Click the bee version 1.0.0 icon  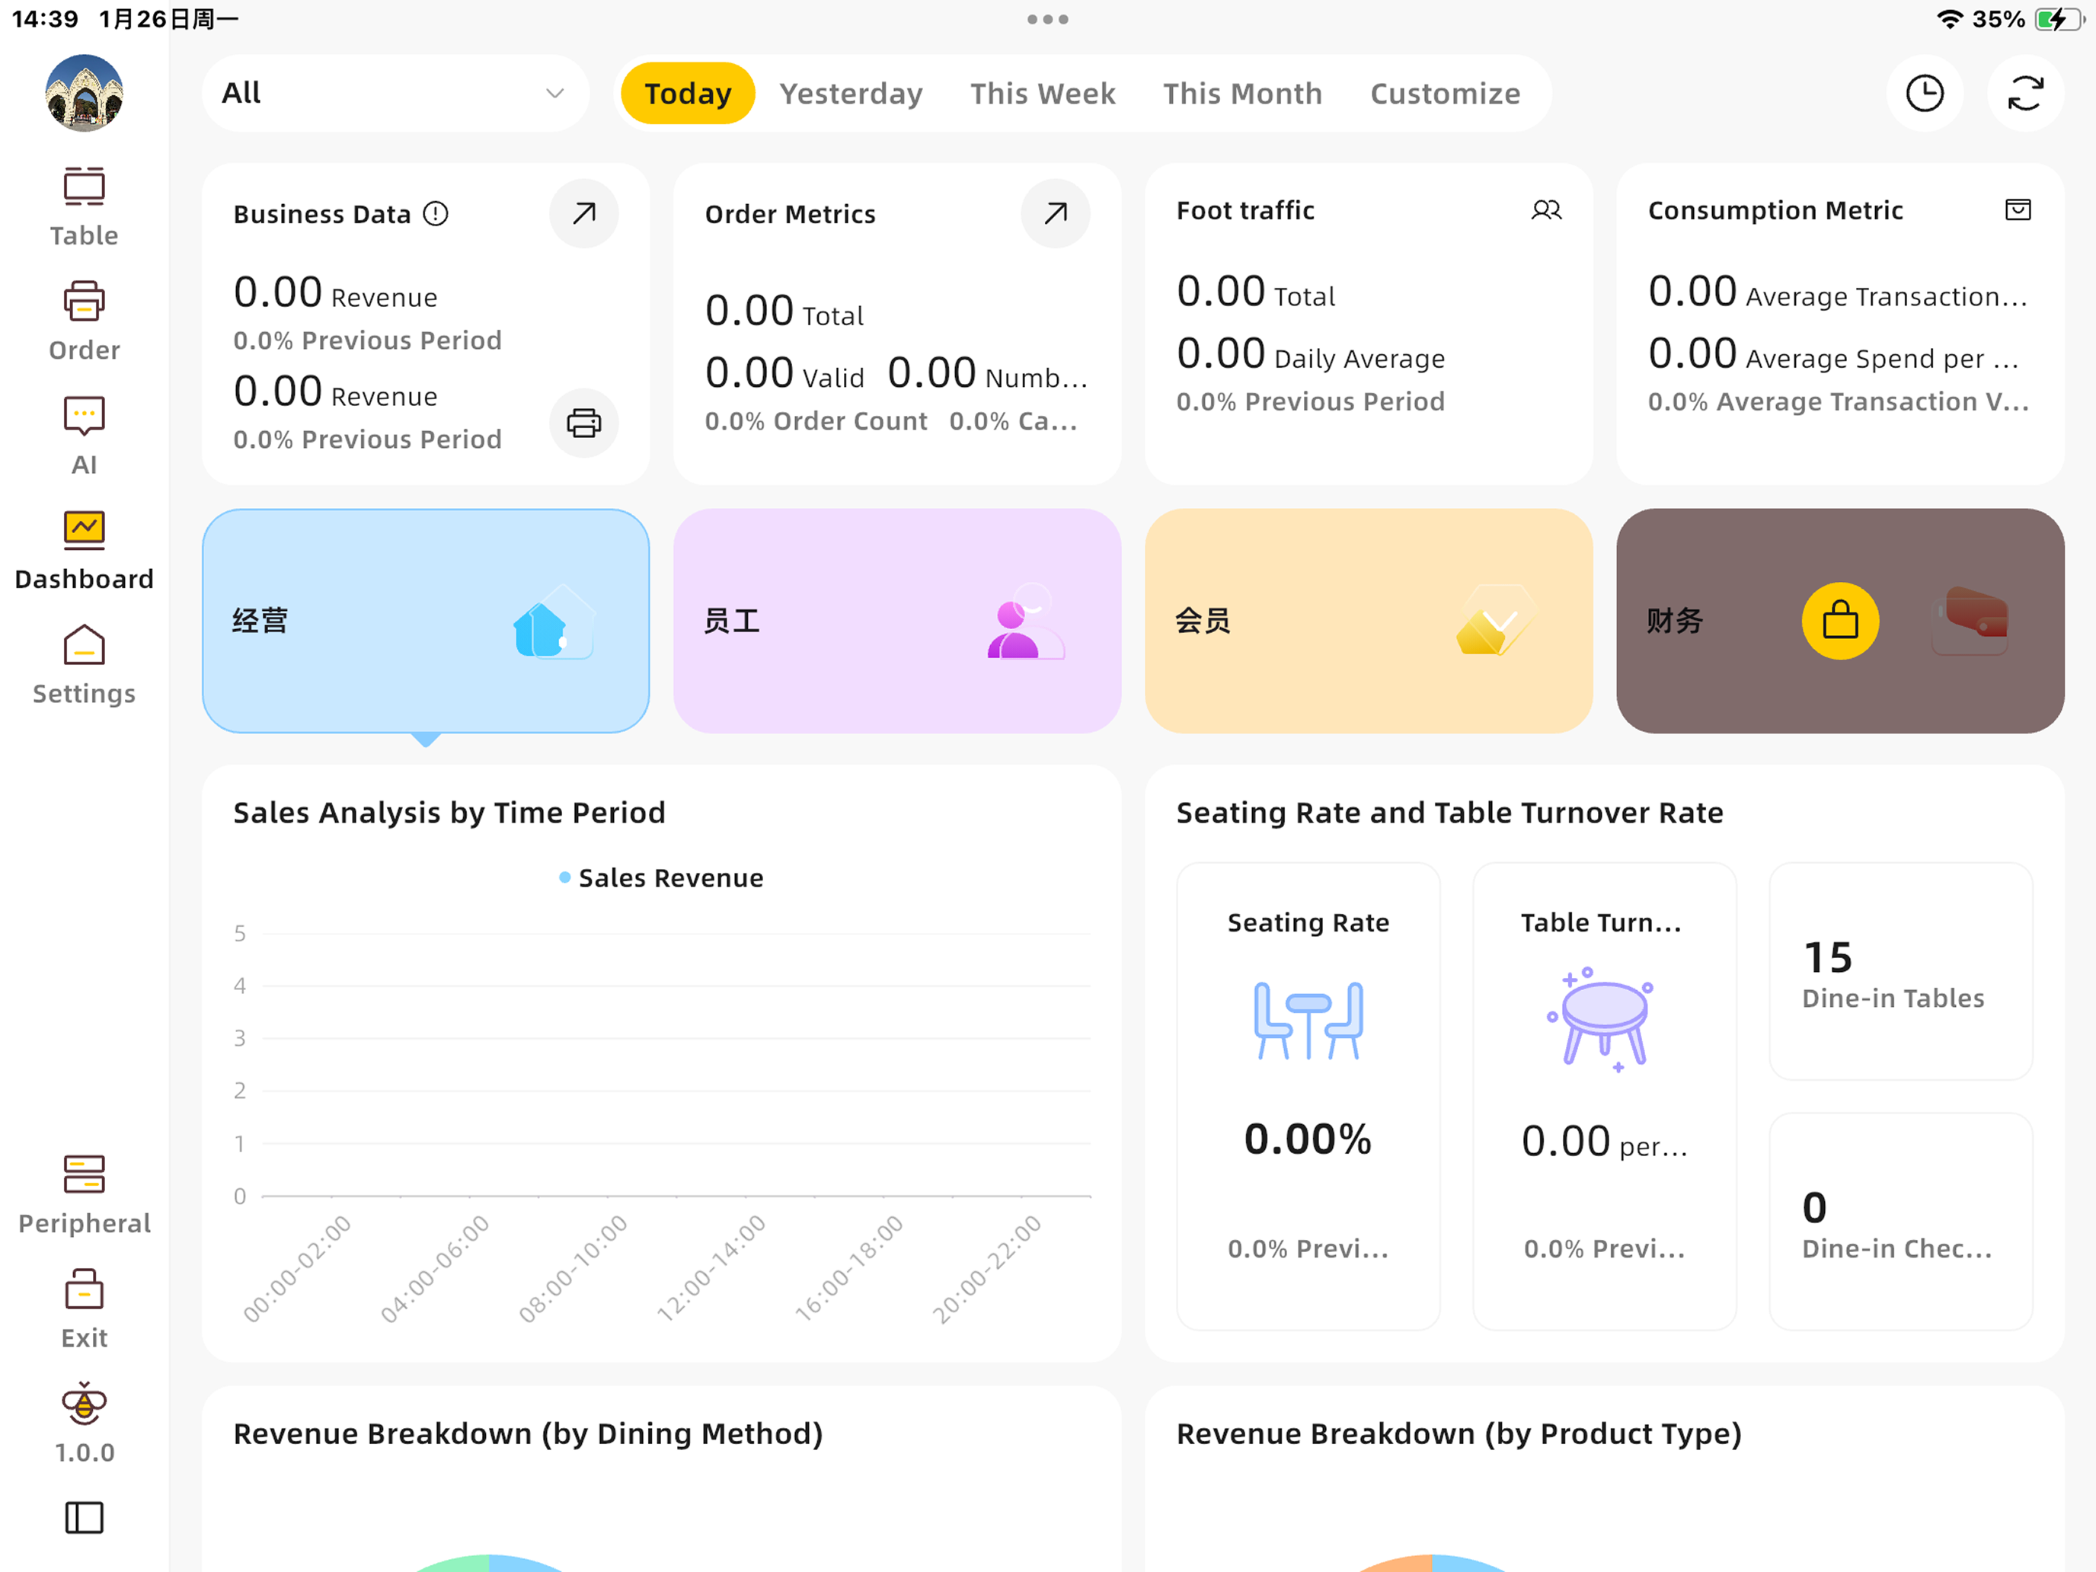pyautogui.click(x=85, y=1423)
